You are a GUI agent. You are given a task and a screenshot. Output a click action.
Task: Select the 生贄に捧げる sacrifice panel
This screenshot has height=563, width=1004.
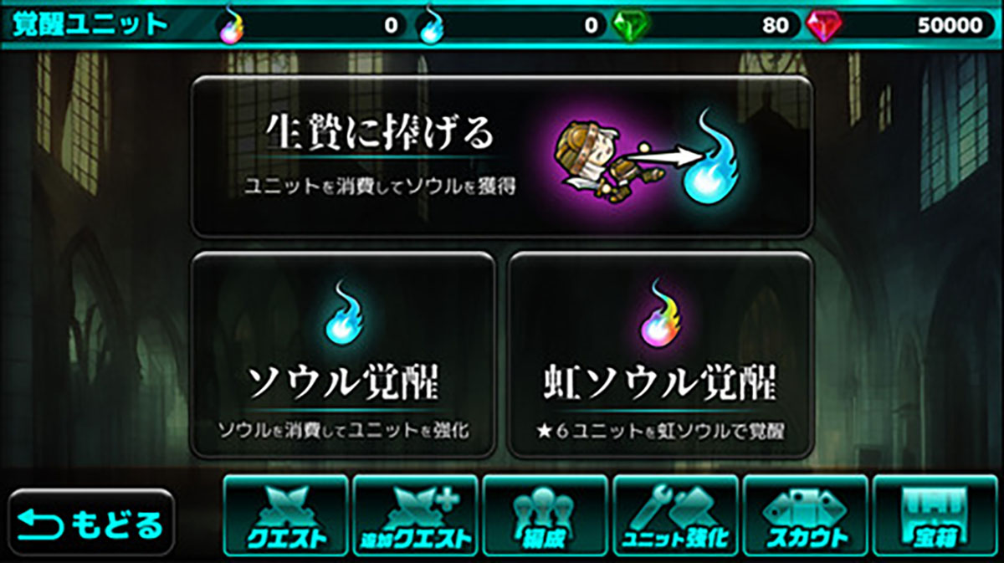point(502,156)
